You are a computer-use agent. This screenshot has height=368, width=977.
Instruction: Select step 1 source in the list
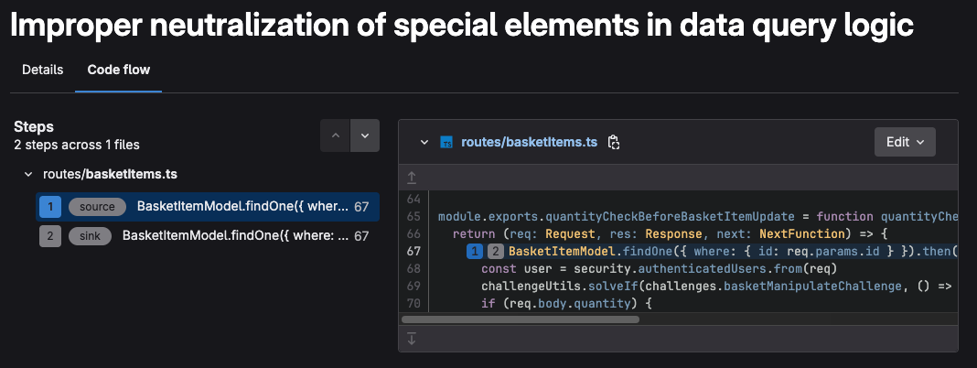207,207
